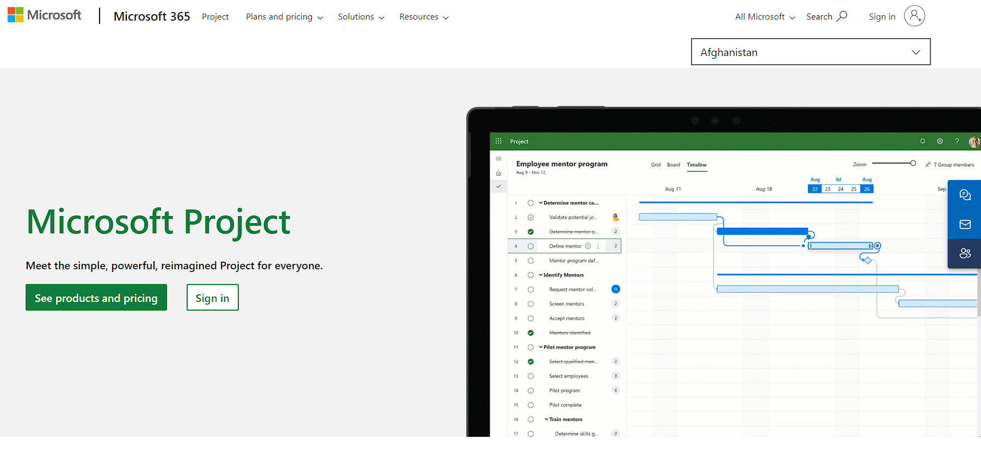Switch to the Grid tab

(x=656, y=165)
